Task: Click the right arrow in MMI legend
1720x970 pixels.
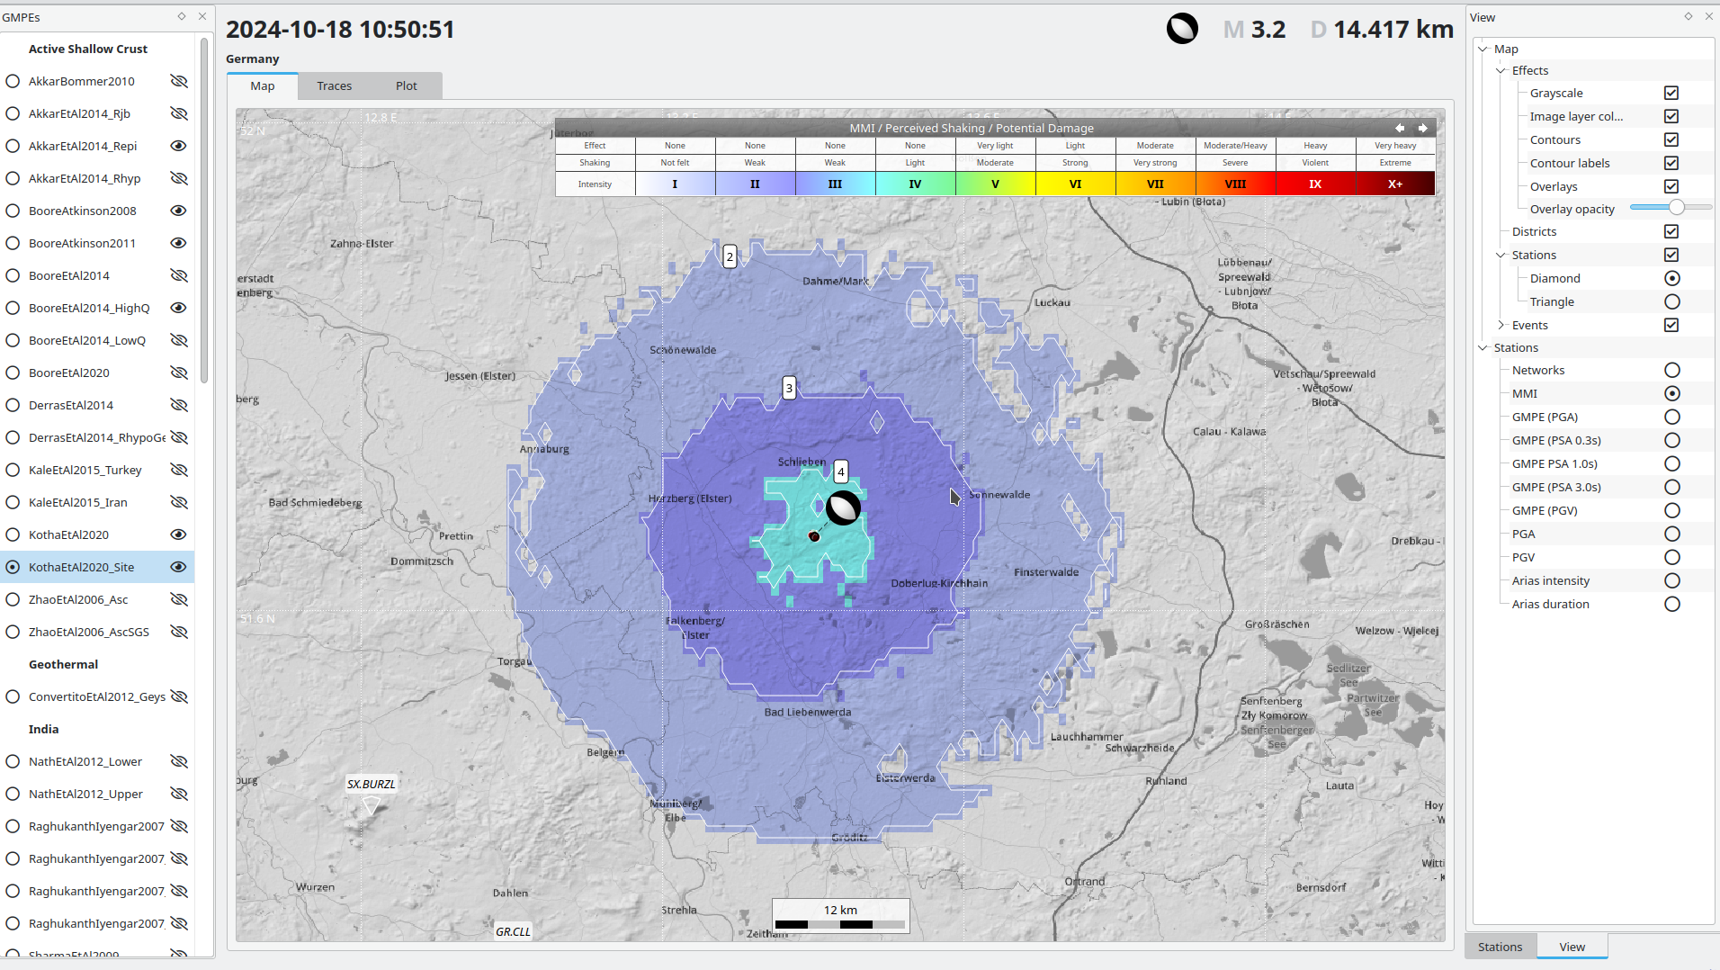Action: click(1422, 128)
